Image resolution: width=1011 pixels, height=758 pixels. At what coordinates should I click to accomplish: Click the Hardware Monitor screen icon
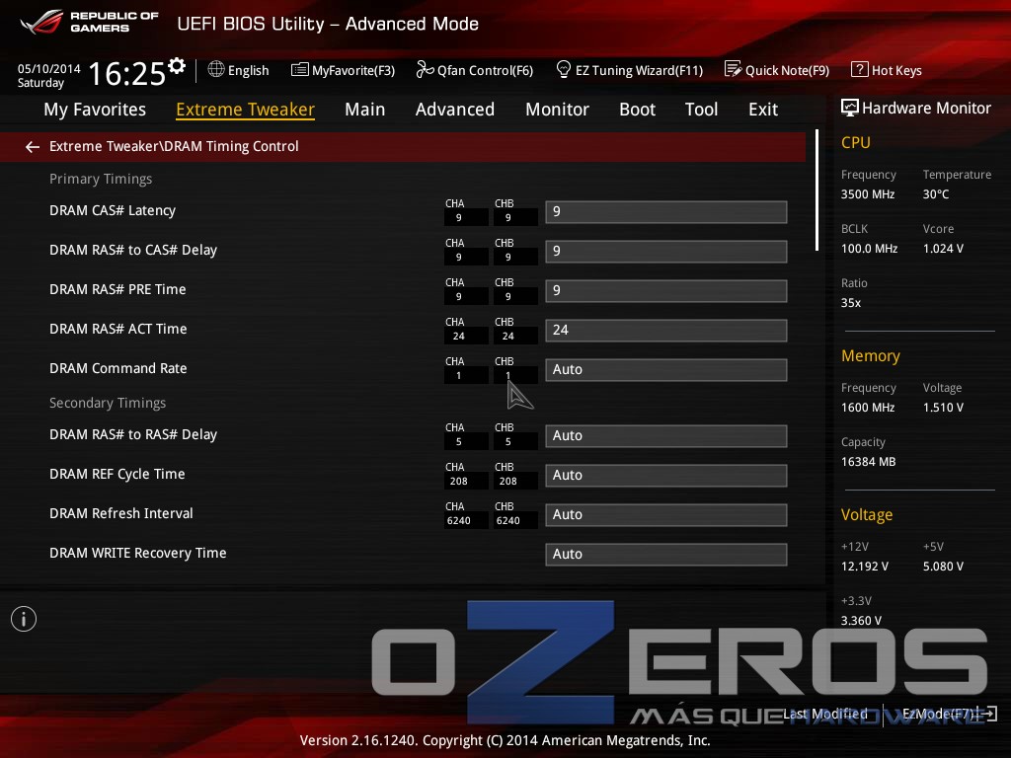tap(850, 109)
